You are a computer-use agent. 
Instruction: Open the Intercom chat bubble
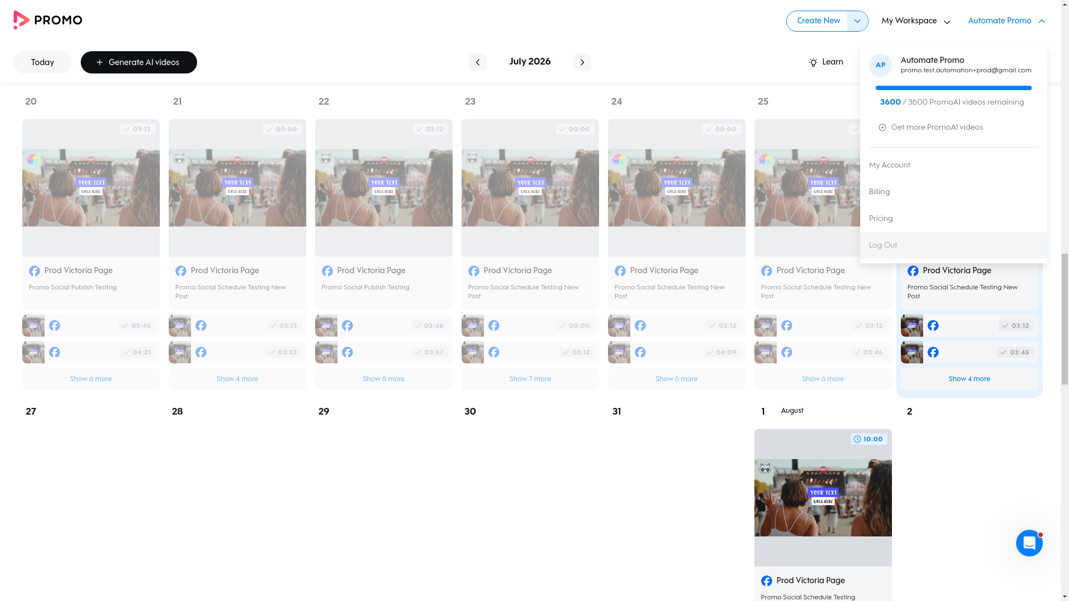(x=1029, y=543)
